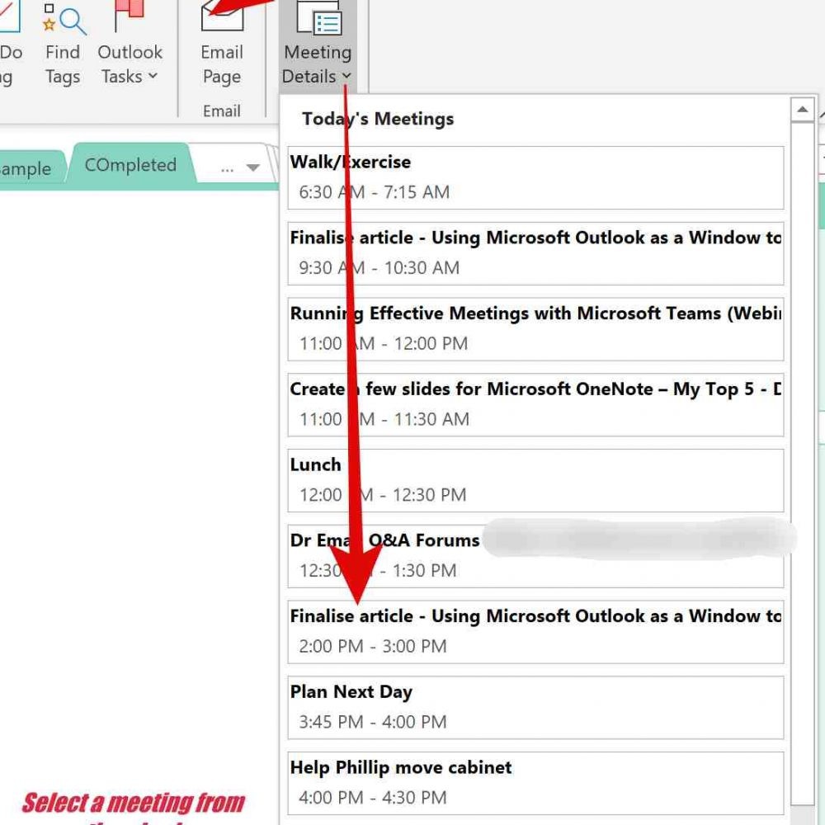
Task: Click the meetings list scrollbar track
Action: coord(803,463)
